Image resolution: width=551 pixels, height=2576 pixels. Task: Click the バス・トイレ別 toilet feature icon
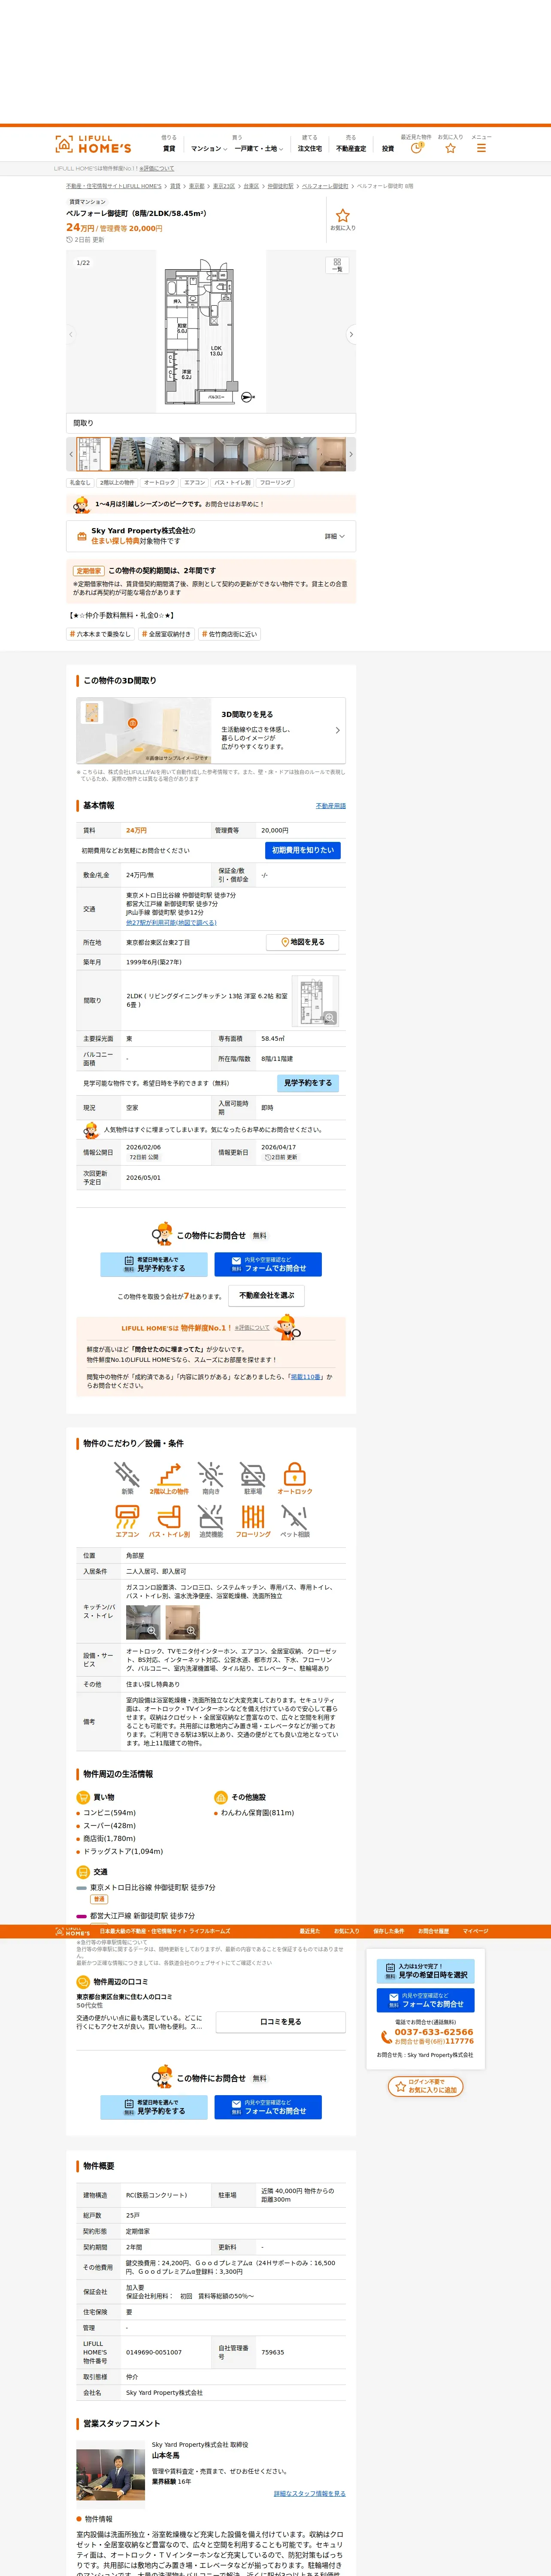click(169, 1521)
